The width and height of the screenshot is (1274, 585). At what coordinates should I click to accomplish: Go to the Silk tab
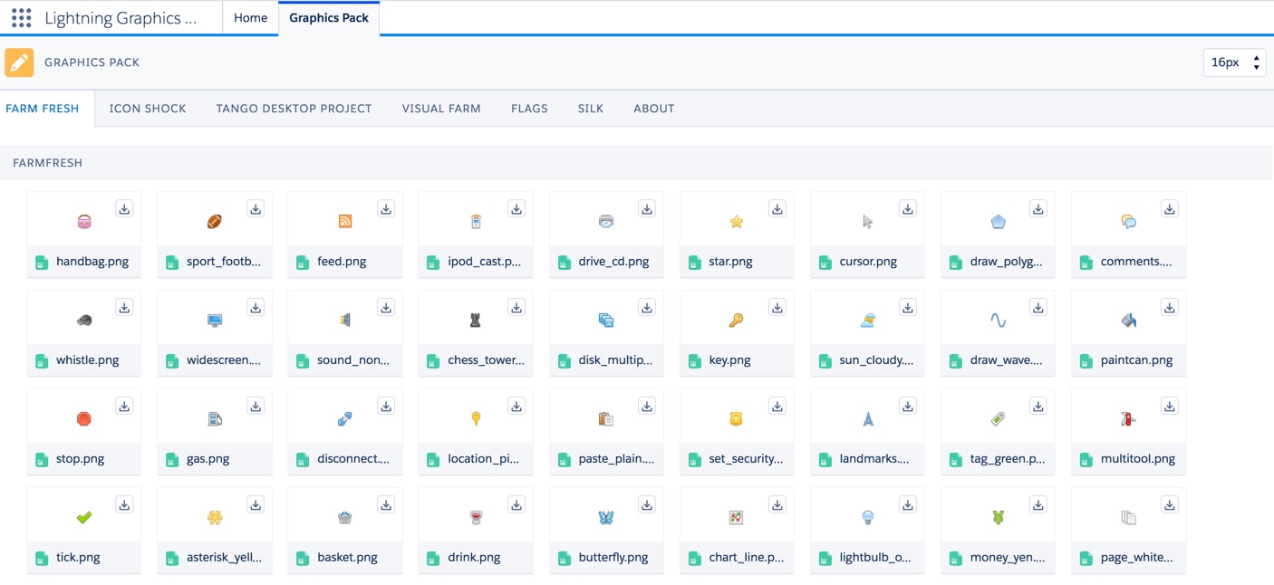590,109
